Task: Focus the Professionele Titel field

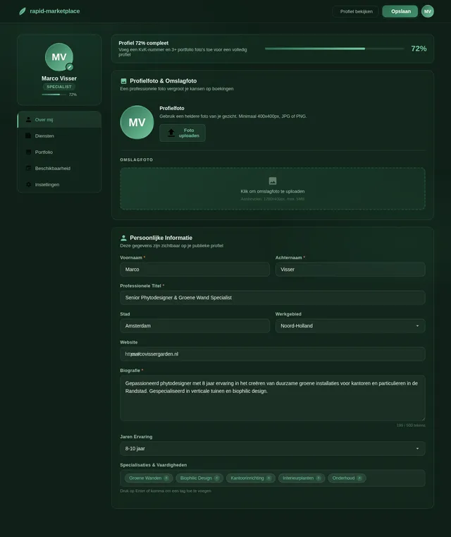Action: 273,298
